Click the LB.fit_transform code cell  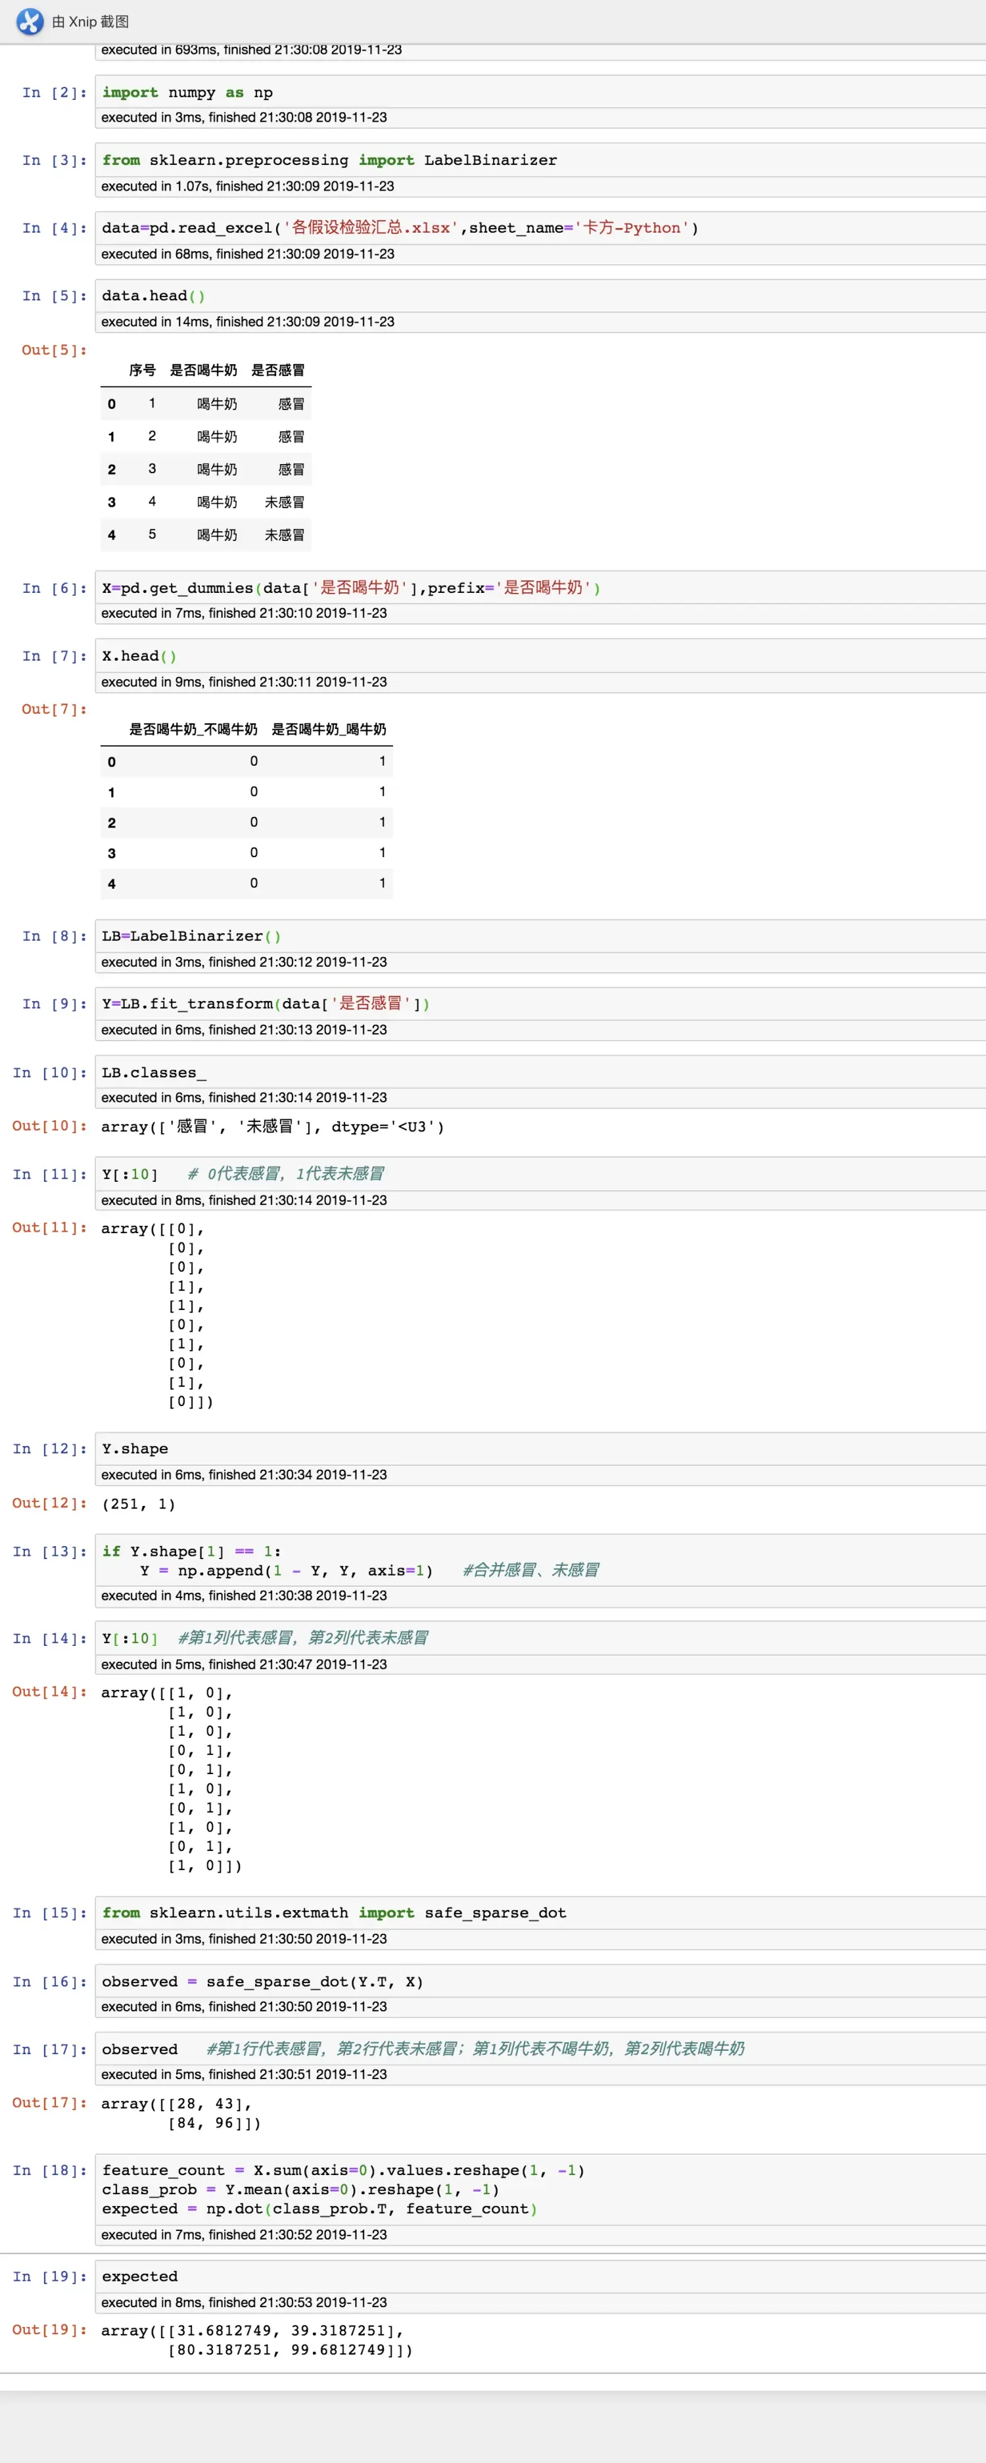(540, 1004)
